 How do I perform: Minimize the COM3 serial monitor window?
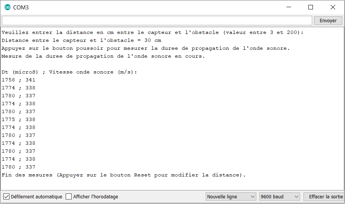(x=288, y=7)
